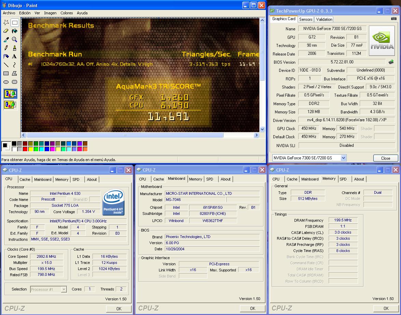
Task: Click the NVIDIA logo in GPU-Z
Action: click(x=382, y=41)
